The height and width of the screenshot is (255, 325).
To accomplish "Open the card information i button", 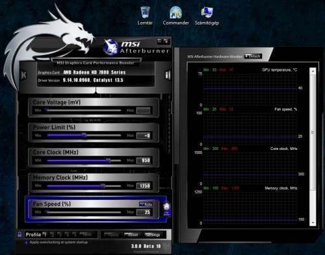I will coord(168,75).
